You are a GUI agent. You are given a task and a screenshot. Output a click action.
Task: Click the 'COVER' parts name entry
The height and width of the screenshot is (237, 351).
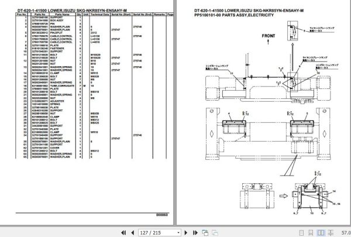(54, 148)
